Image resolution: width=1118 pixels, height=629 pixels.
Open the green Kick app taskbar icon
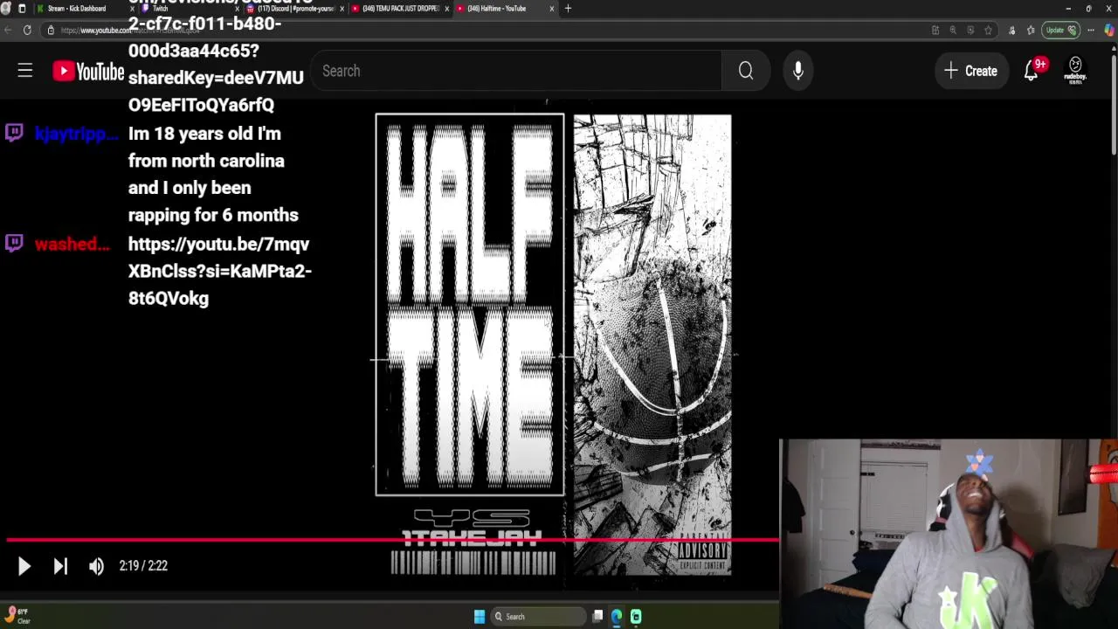(x=636, y=617)
